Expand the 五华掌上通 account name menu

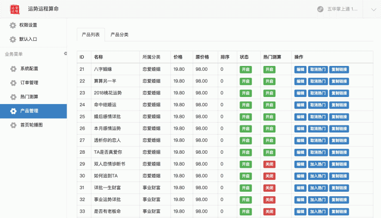tap(342, 9)
